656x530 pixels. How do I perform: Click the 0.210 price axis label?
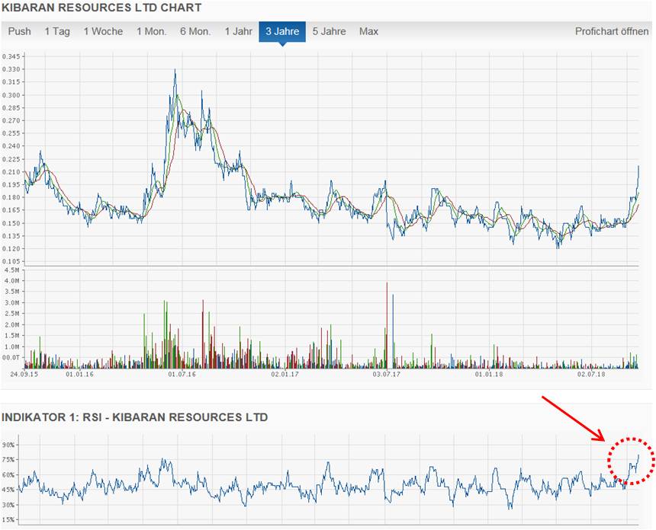[11, 171]
